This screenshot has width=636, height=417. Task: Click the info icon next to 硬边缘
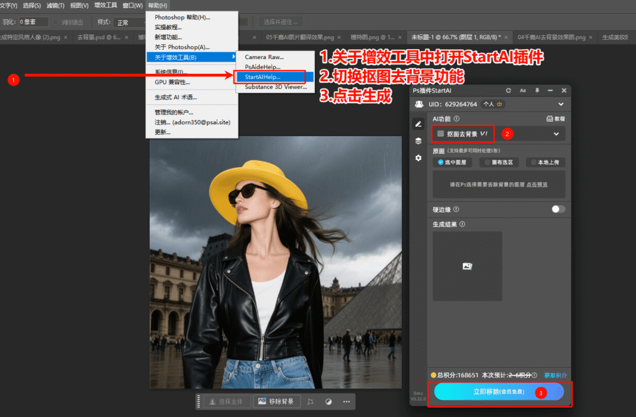click(x=457, y=209)
